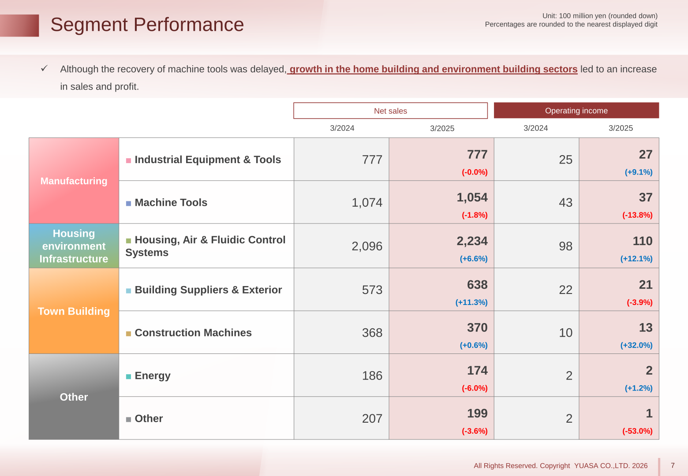
Task: Select the Operating income column header box
Action: point(576,111)
